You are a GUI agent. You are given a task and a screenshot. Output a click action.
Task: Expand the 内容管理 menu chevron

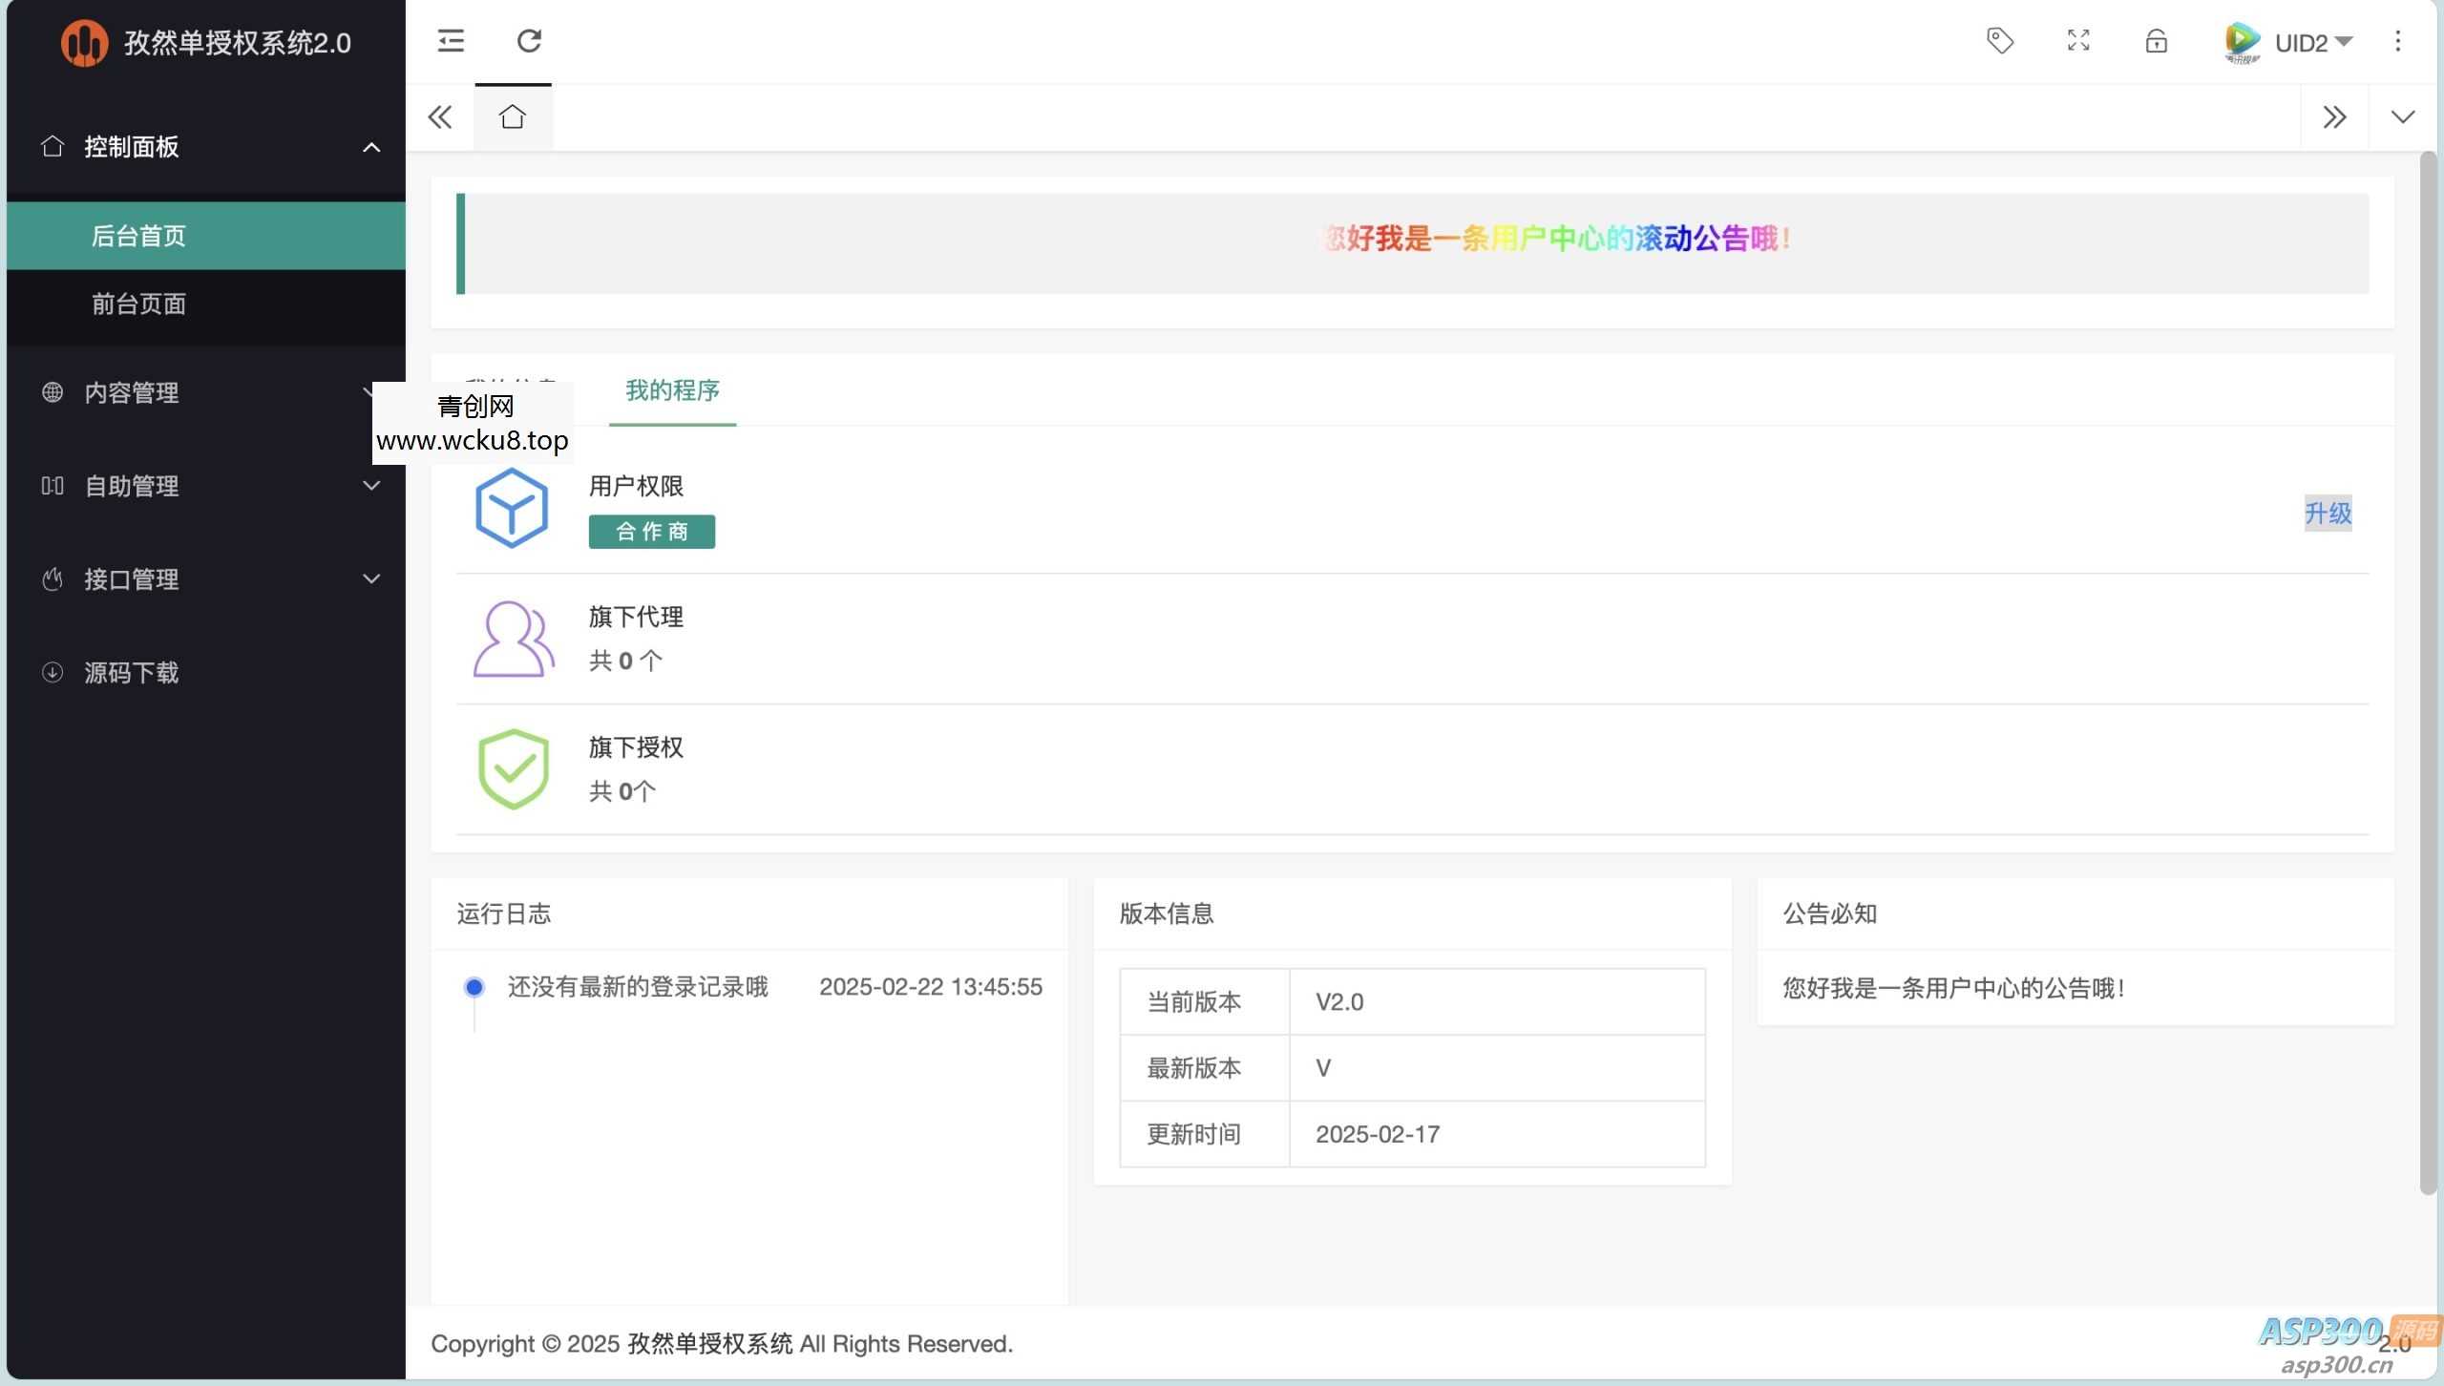(x=371, y=392)
